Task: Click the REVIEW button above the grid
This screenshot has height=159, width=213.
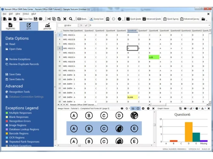Action: tap(68, 25)
